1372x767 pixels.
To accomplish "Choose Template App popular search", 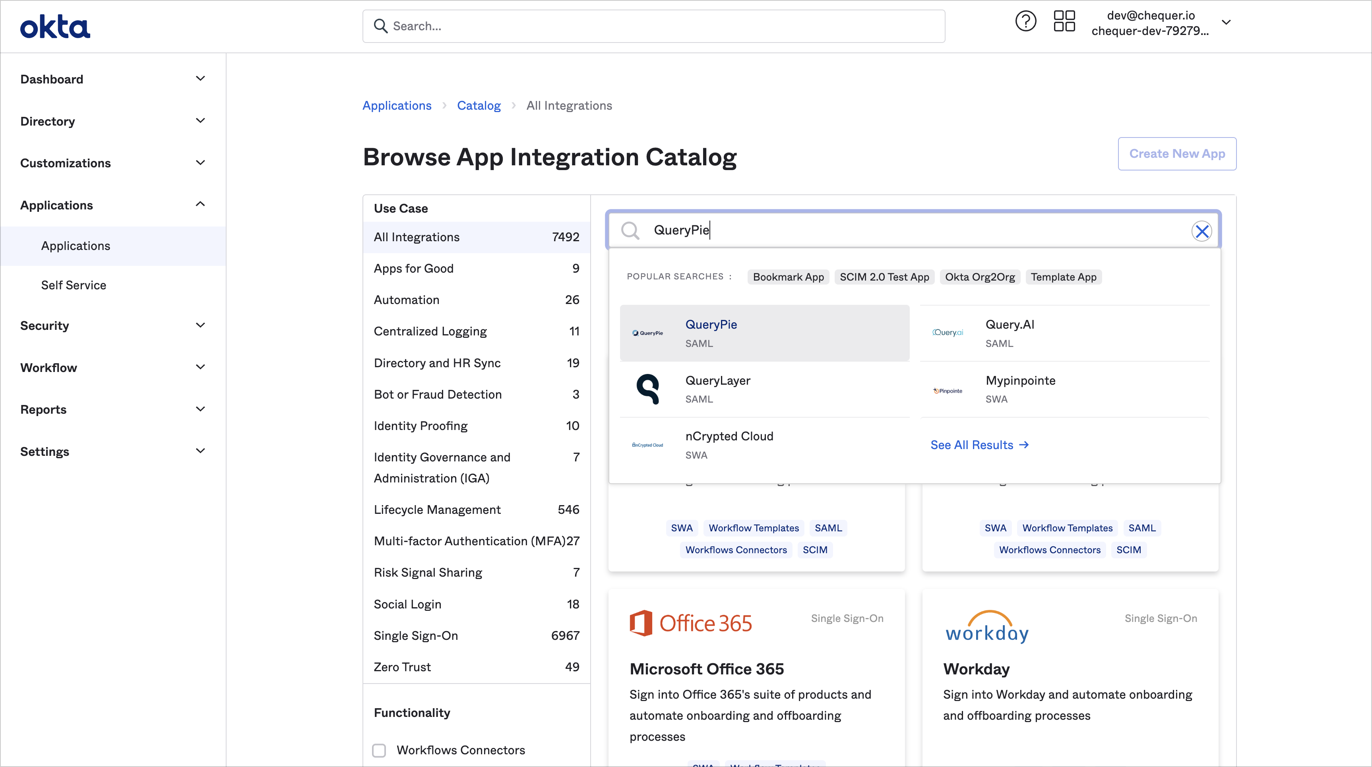I will [1064, 277].
